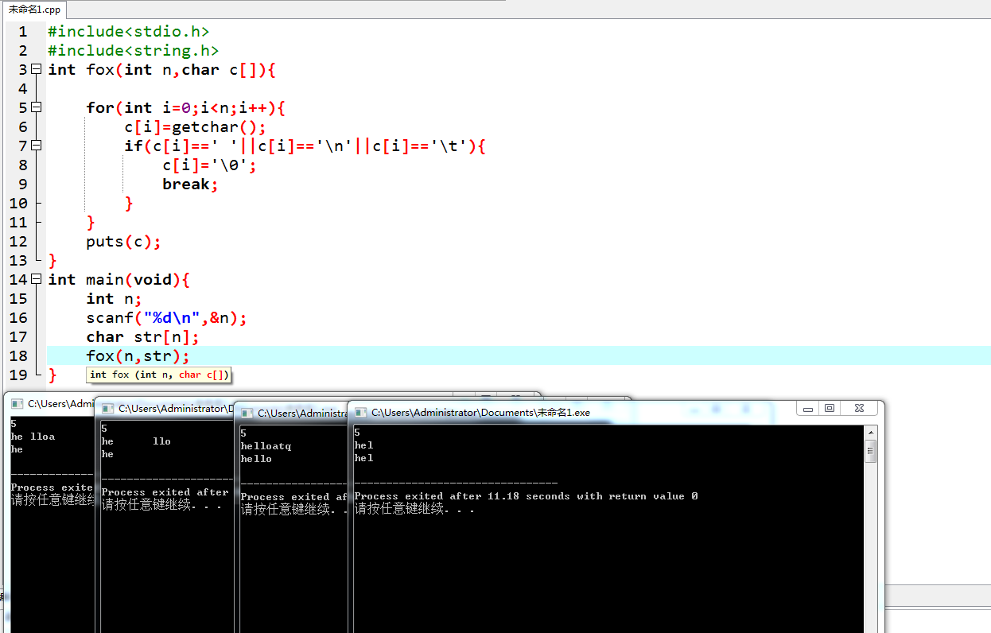Click the 'he llo' input line in console
Image resolution: width=991 pixels, height=633 pixels.
(136, 441)
